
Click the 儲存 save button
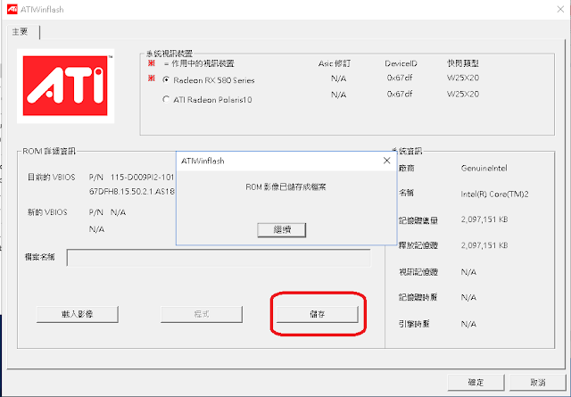click(x=318, y=314)
